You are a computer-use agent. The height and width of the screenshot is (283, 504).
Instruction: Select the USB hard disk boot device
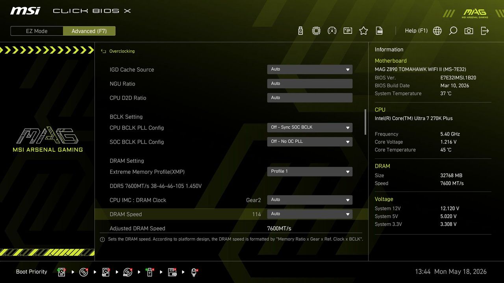click(106, 272)
